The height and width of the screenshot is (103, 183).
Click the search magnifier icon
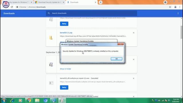click(x=49, y=13)
